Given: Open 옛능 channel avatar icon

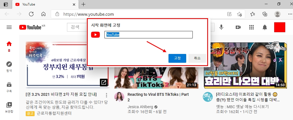Looking at the screenshot, I should coord(208,97).
